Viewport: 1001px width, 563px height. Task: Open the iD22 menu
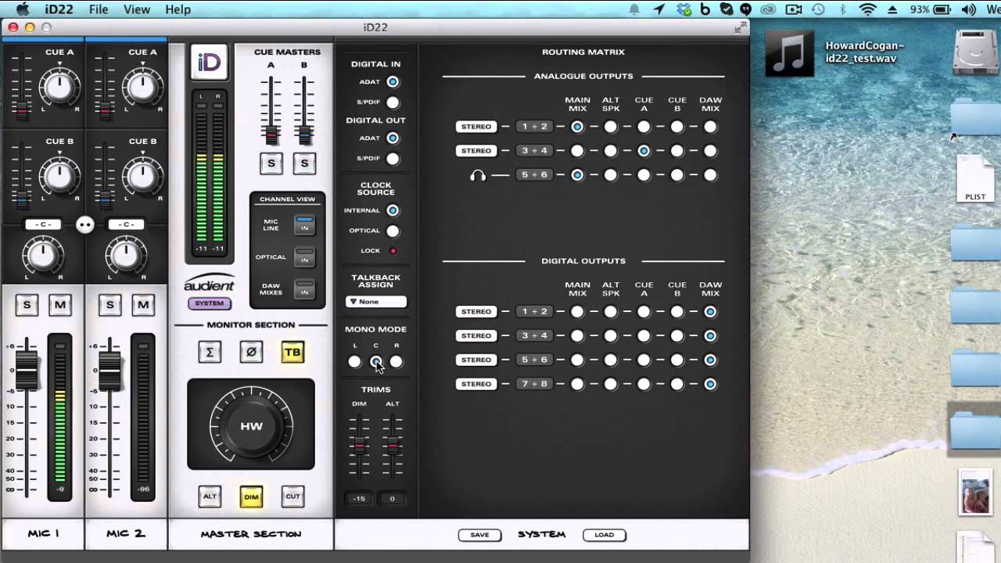(x=59, y=9)
